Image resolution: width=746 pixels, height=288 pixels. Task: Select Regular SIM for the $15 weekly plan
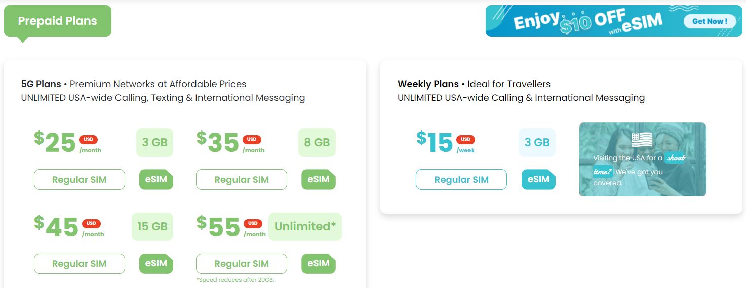pos(461,180)
